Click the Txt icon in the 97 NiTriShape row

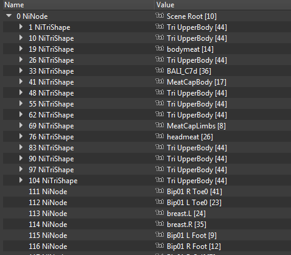(160, 169)
